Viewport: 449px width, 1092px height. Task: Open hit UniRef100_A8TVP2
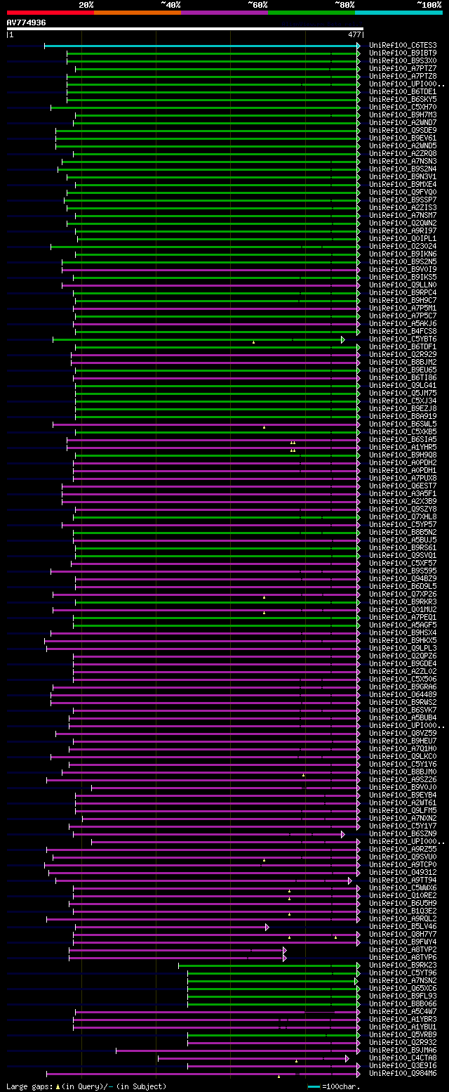pyautogui.click(x=402, y=950)
